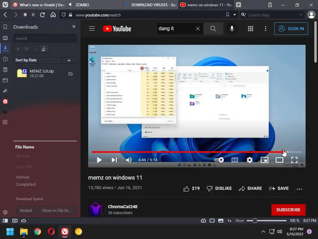
Task: Go to the home page
Action: click(53, 15)
